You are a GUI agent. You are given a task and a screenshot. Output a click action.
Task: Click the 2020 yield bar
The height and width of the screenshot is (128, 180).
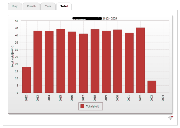(118, 61)
